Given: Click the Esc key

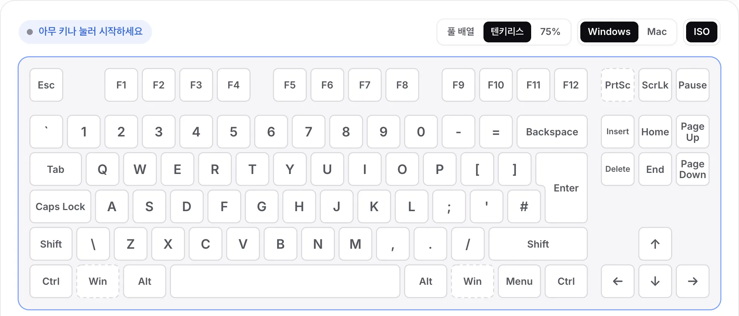Looking at the screenshot, I should click(x=46, y=85).
